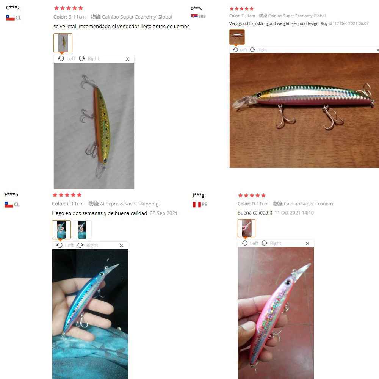379x379 pixels.
Task: Rotate C***z's lure photo right
Action: pos(89,58)
